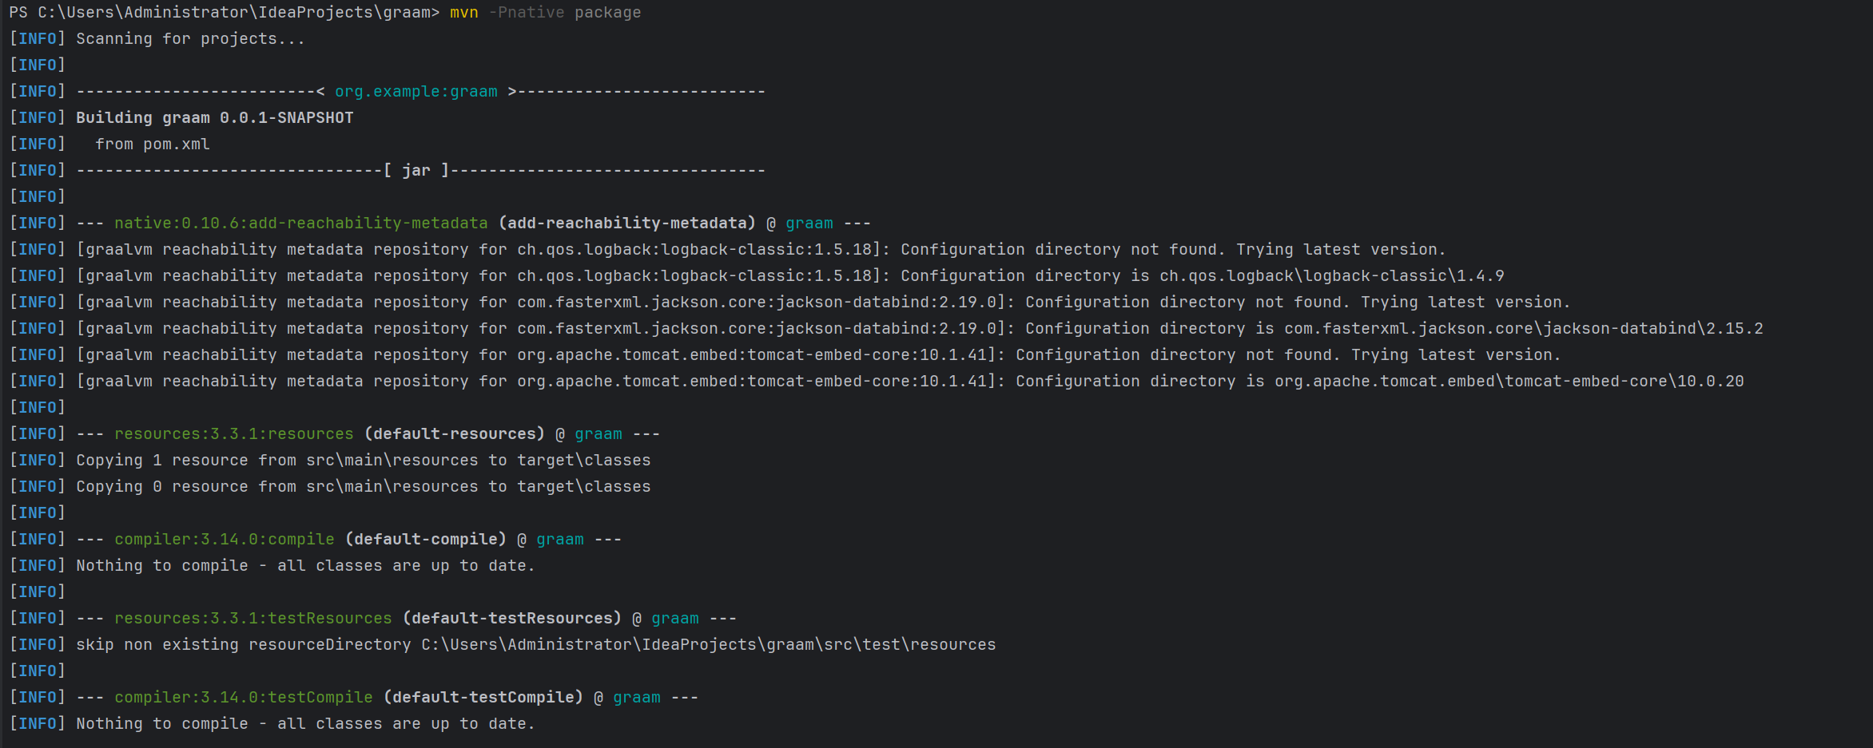
Task: Click the org.example:graam project identifier
Action: coord(416,92)
